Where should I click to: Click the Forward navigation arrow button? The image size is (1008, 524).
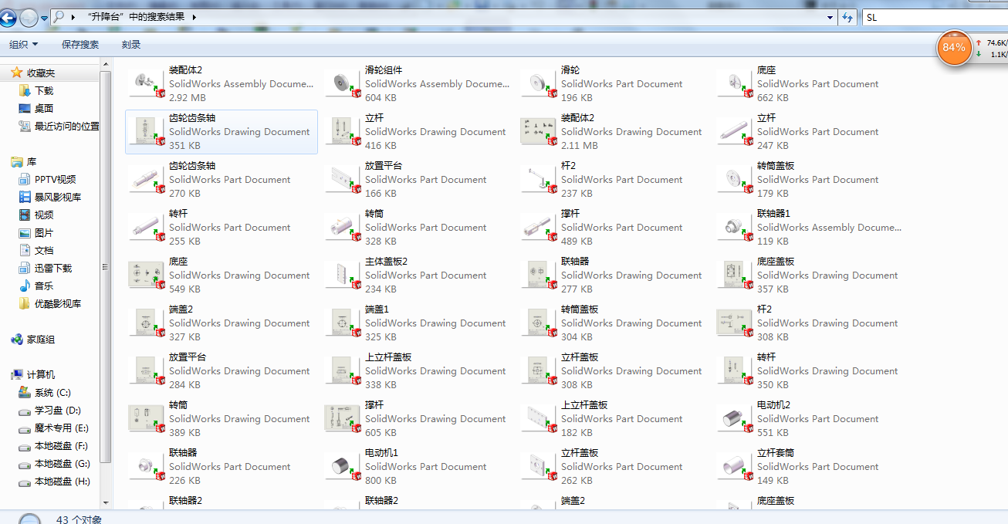tap(29, 17)
